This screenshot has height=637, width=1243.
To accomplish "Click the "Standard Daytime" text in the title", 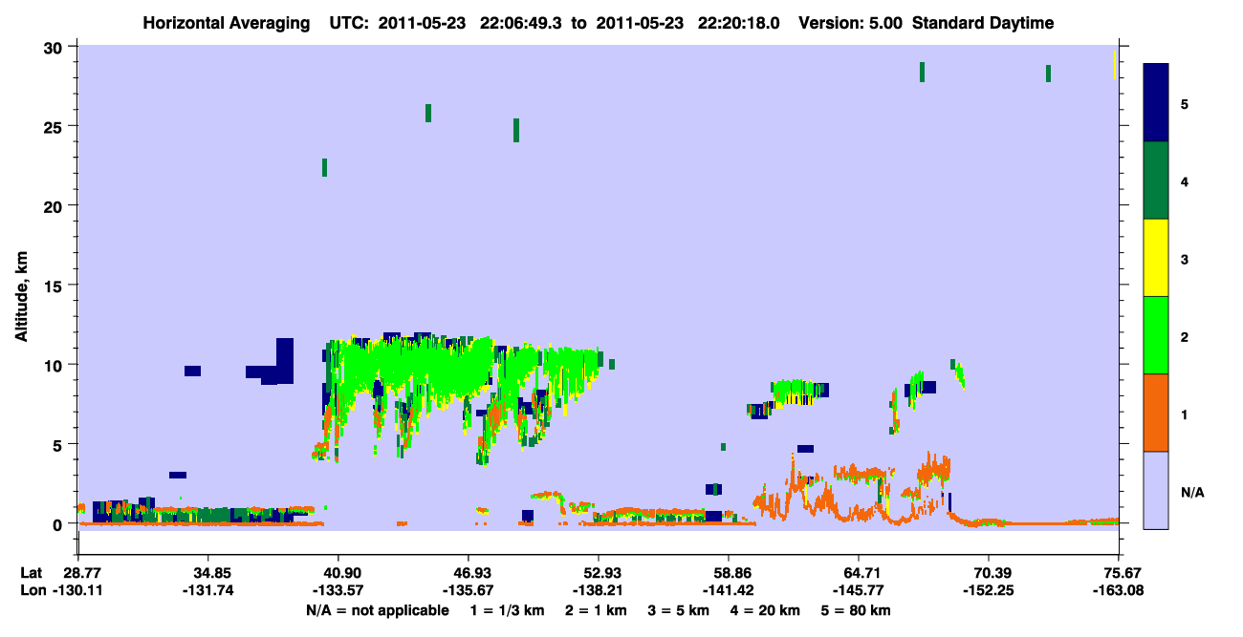I will point(983,23).
